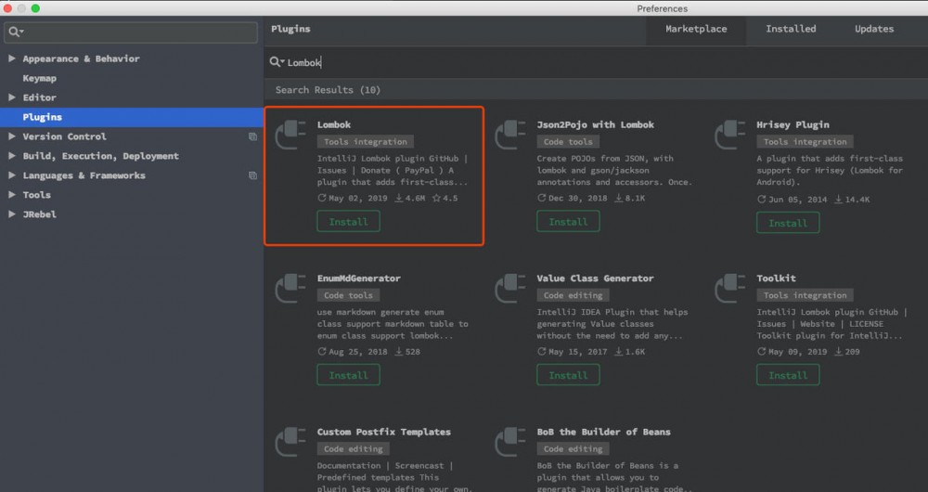928x492 pixels.
Task: Expand the Tools settings section
Action: [x=12, y=195]
